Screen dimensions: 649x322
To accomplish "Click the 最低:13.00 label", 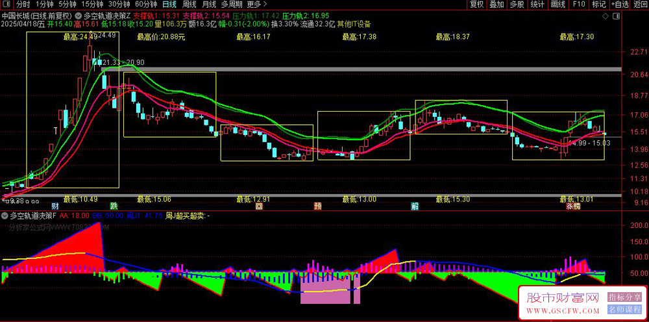I will click(x=360, y=199).
